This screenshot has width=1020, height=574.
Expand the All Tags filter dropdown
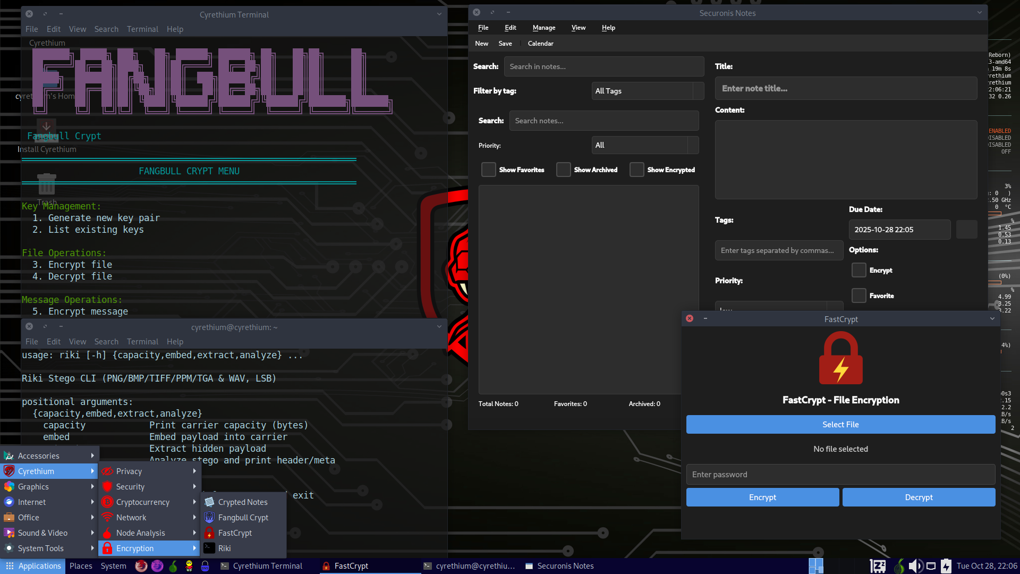coord(647,91)
